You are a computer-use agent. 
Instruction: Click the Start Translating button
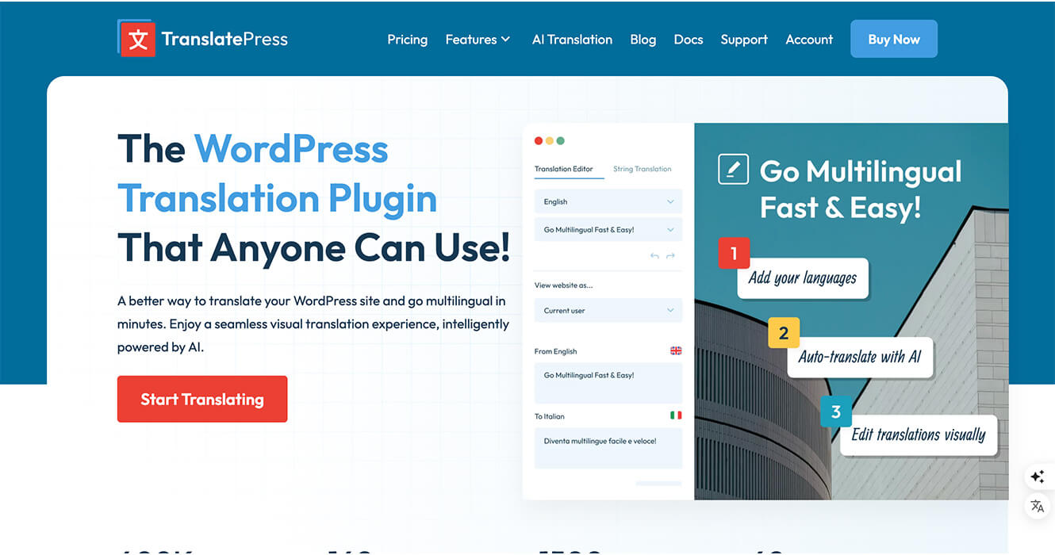click(x=202, y=399)
